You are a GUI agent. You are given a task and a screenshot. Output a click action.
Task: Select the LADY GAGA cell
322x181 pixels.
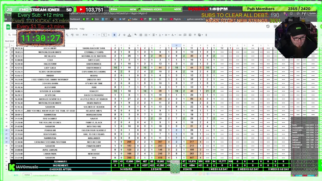click(50, 68)
